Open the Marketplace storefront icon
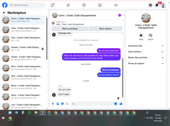170x126 pixels. (100, 5)
